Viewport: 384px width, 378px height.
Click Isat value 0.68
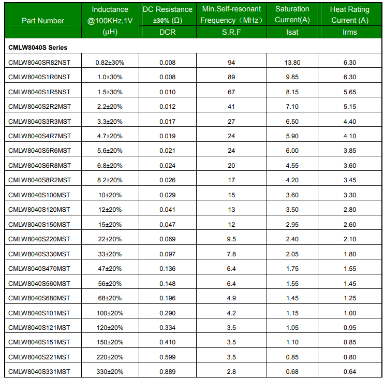point(292,372)
